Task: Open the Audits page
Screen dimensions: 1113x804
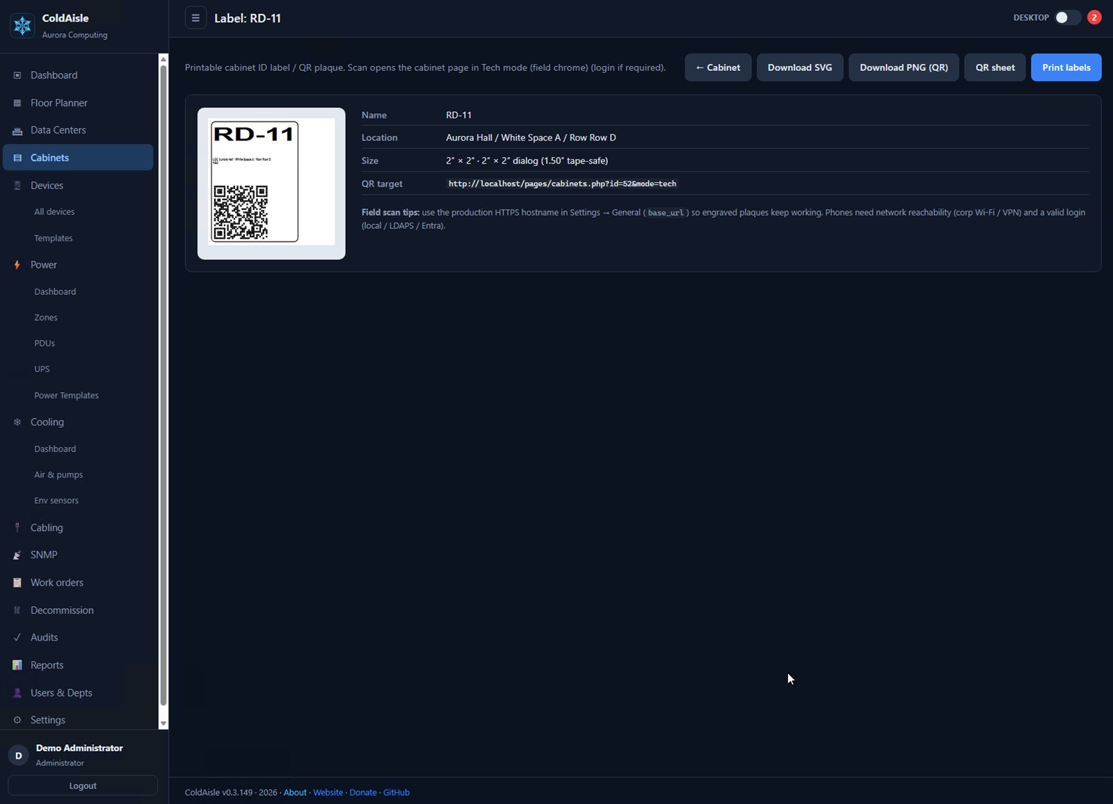Action: coord(78,638)
